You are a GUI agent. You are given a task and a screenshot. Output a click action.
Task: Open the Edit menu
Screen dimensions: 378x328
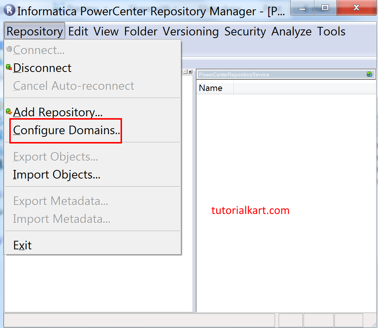tap(78, 31)
